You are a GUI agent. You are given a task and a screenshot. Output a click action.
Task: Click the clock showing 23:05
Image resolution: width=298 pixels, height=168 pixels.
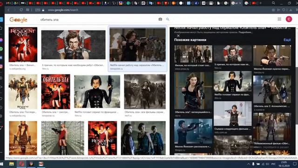point(284,164)
